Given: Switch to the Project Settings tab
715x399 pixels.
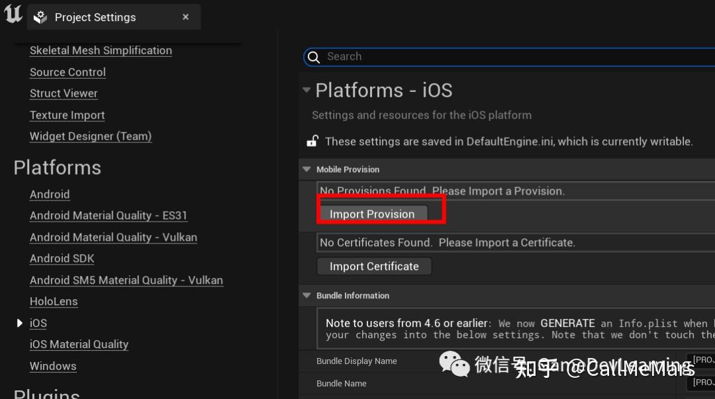Looking at the screenshot, I should point(114,17).
